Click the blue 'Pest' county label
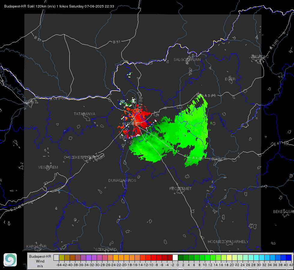 pyautogui.click(x=207, y=181)
